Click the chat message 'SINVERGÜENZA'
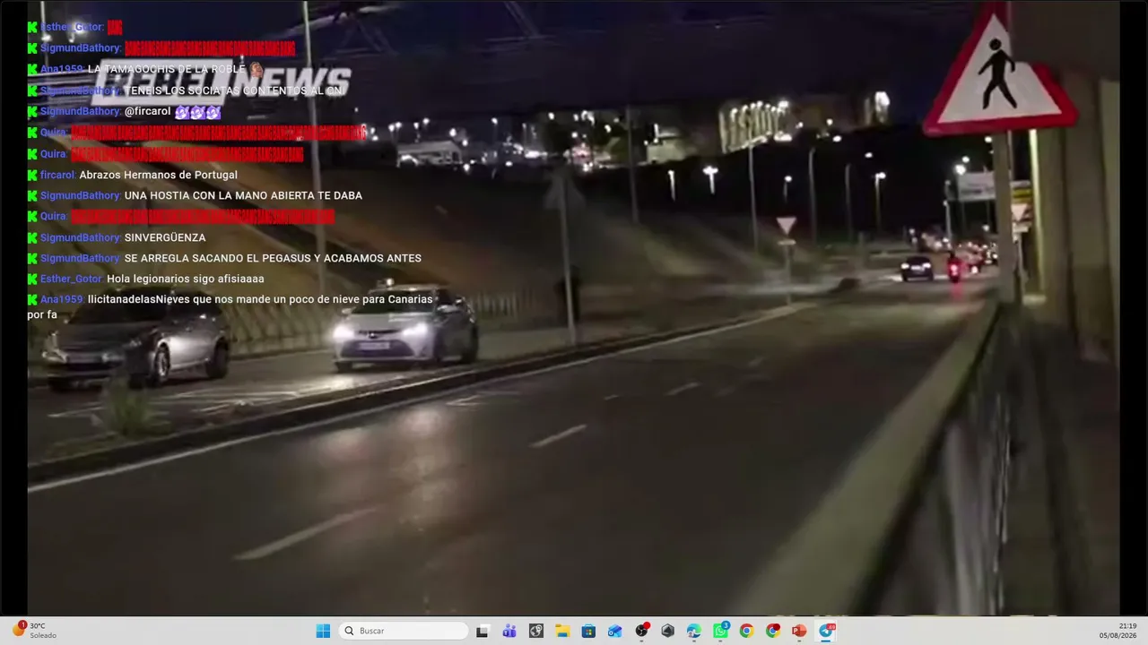Image resolution: width=1148 pixels, height=645 pixels. [x=165, y=237]
